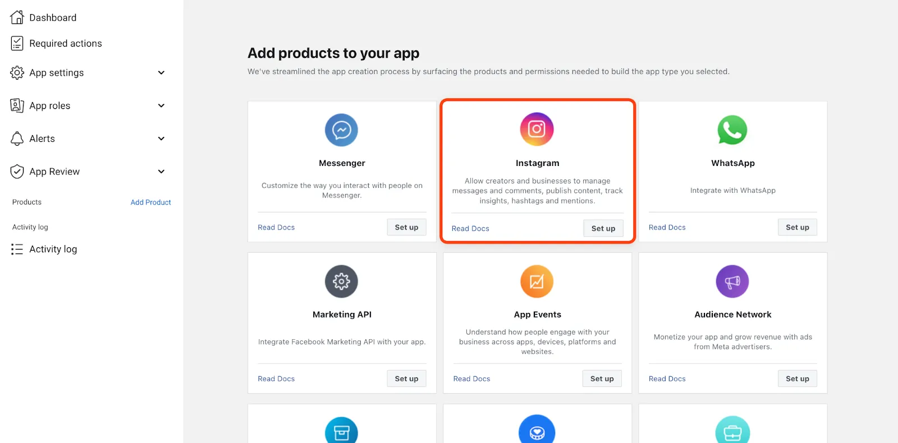Screen dimensions: 898x443
Task: Open the Activity log menu item with list icon
Action: pos(53,249)
